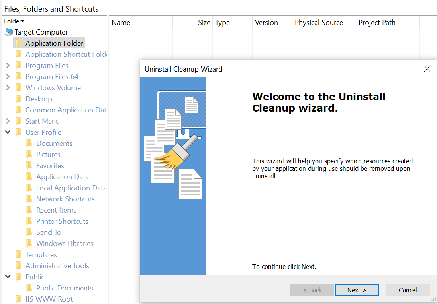The width and height of the screenshot is (437, 304).
Task: Click the Documents folder icon
Action: pyautogui.click(x=29, y=143)
